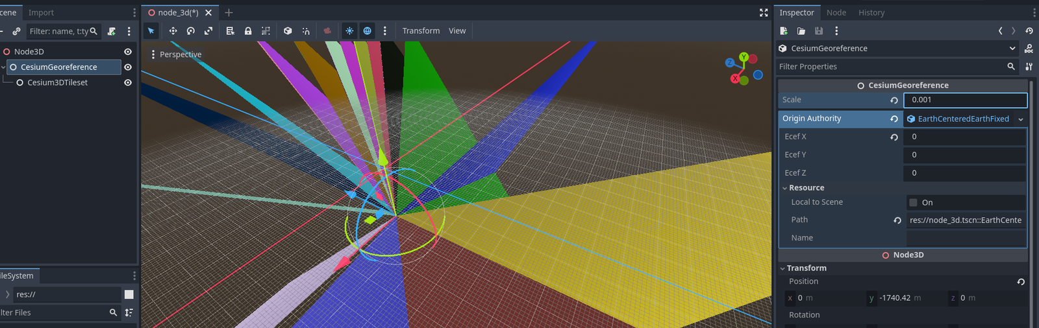This screenshot has width=1039, height=328.
Task: Toggle preview sunlight icon
Action: click(349, 30)
